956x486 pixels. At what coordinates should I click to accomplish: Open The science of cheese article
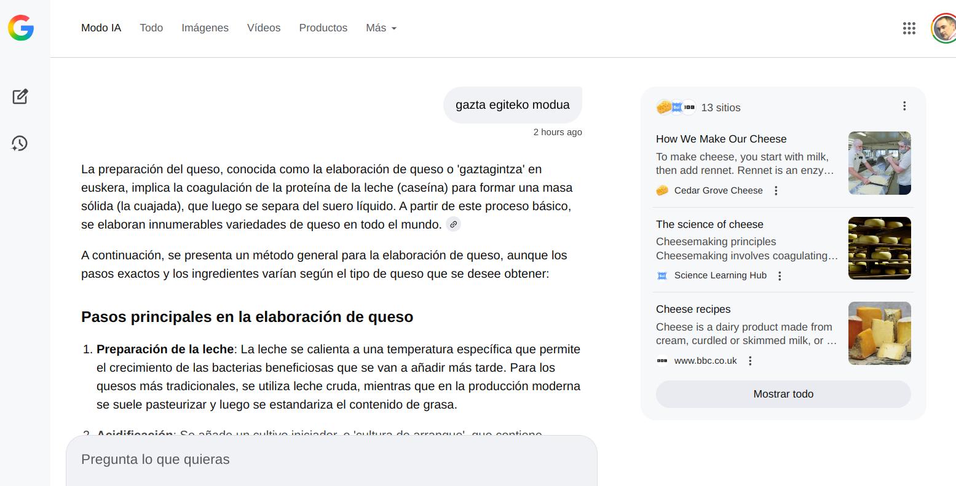[709, 224]
